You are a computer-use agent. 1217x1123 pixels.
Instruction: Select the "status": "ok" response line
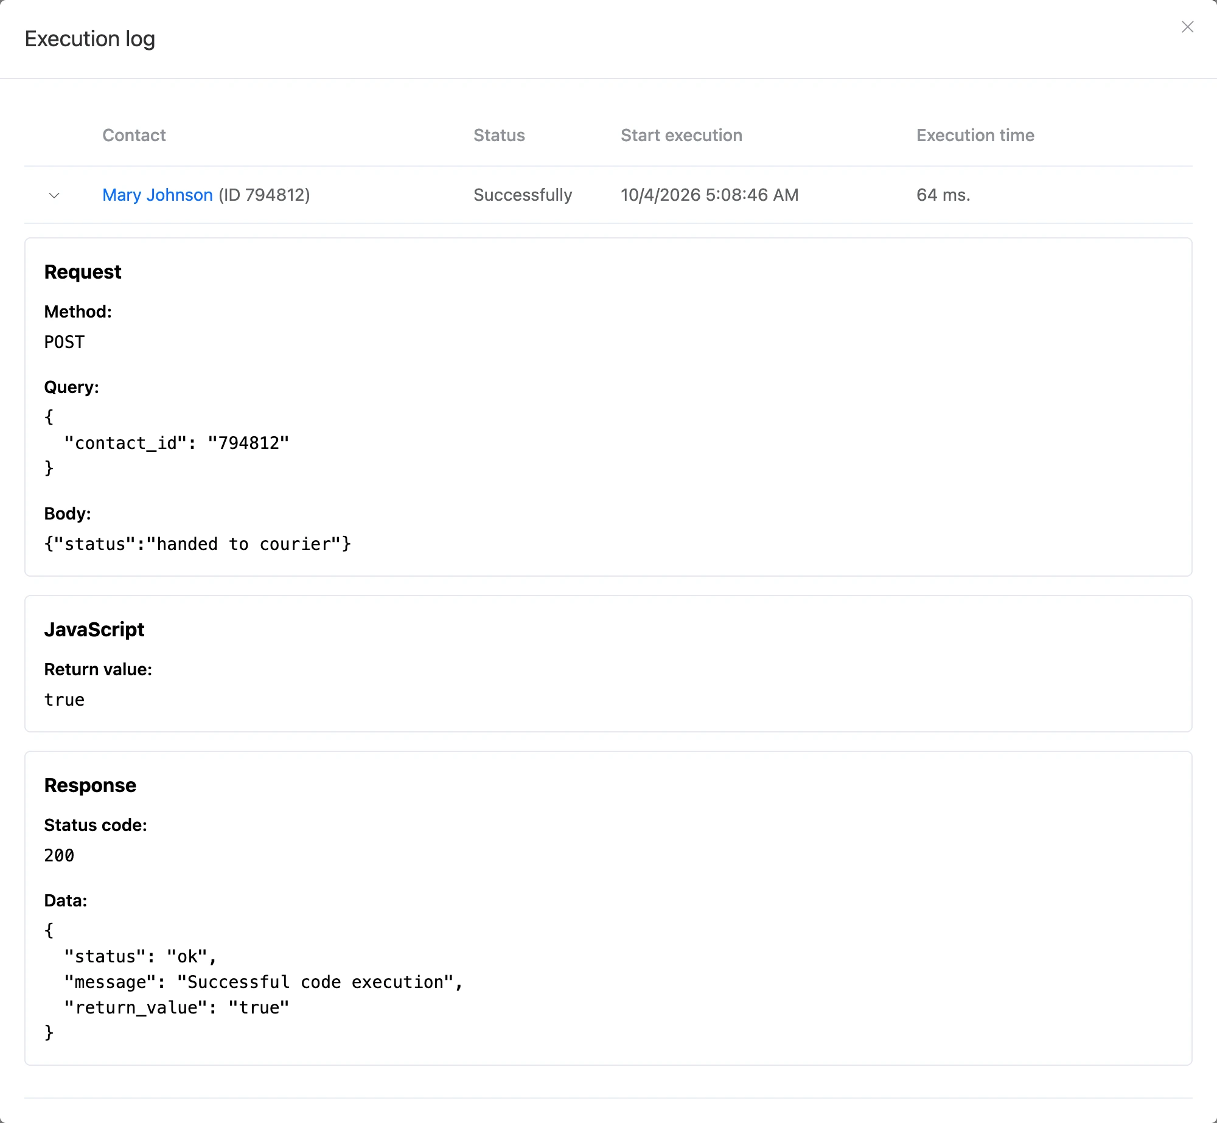(141, 956)
